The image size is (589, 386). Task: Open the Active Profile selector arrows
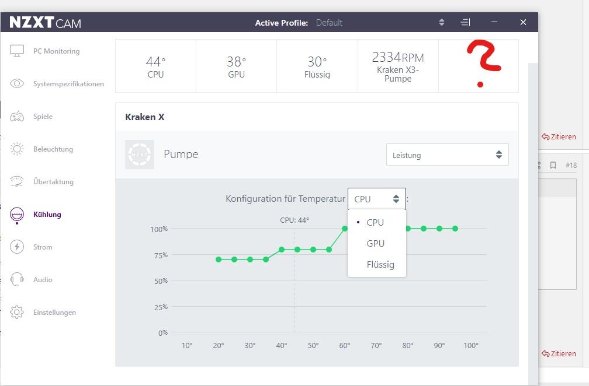pyautogui.click(x=442, y=23)
